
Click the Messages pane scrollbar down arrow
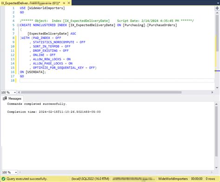216,168
